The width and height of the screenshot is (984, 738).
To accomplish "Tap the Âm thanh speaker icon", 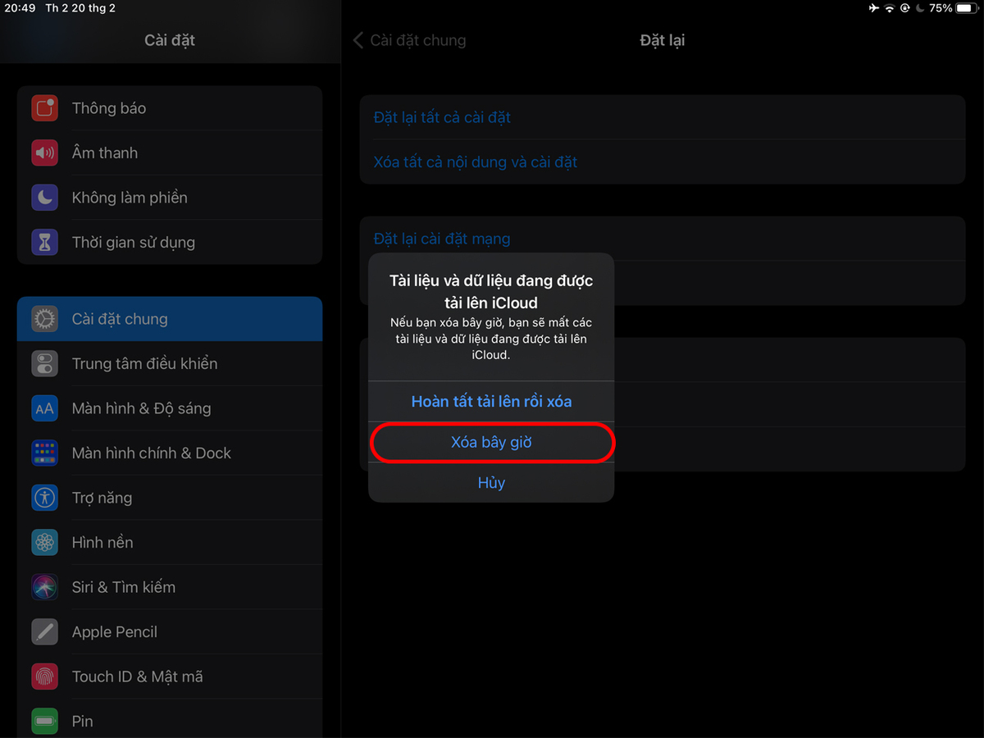I will pyautogui.click(x=44, y=153).
